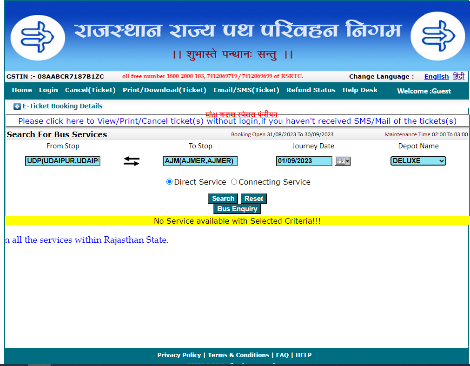Click the Bus Enquiry button
This screenshot has width=470, height=366.
click(x=237, y=209)
